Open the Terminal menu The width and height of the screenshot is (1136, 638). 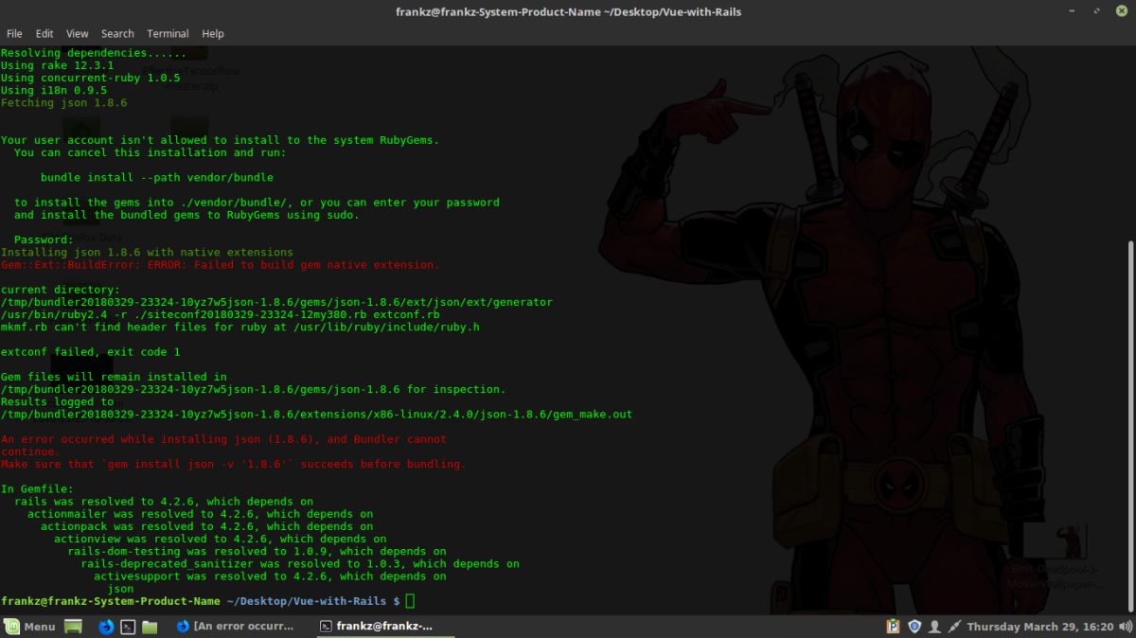tap(168, 33)
